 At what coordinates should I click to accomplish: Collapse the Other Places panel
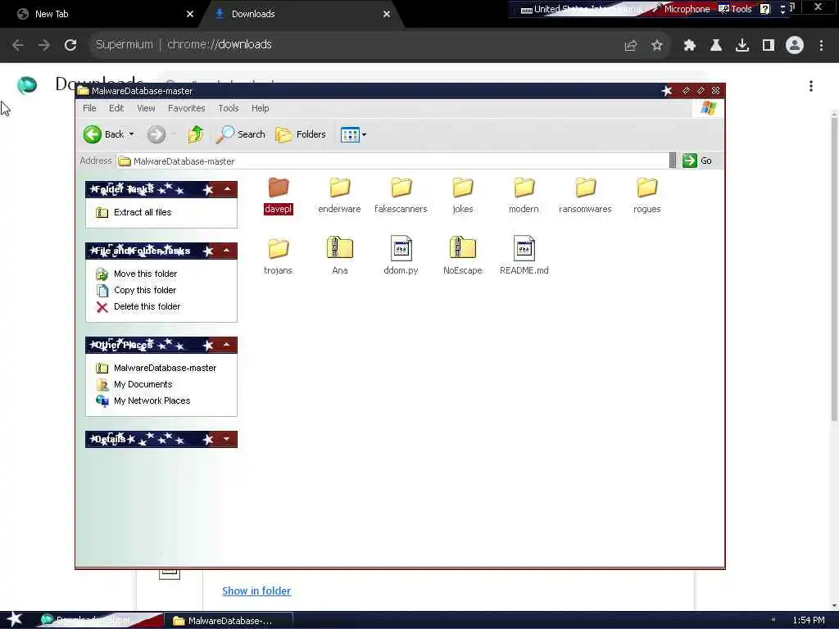[227, 345]
